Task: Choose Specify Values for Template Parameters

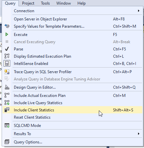Action: pos(72,26)
